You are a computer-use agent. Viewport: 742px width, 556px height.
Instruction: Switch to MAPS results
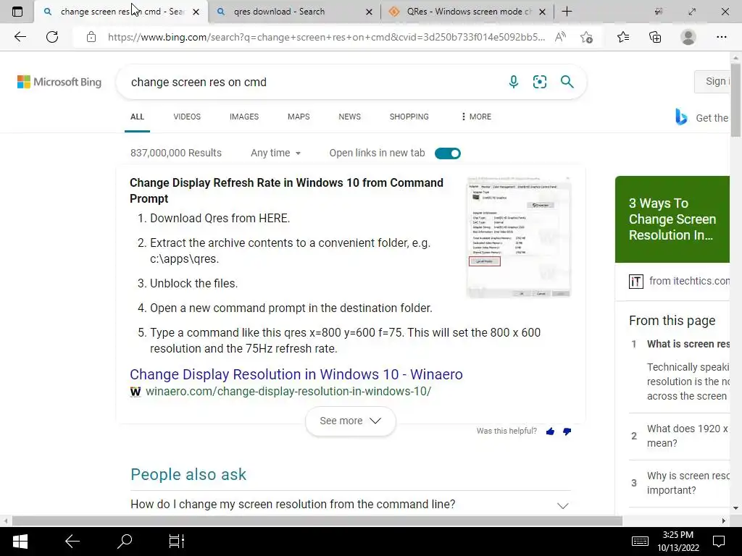tap(299, 117)
